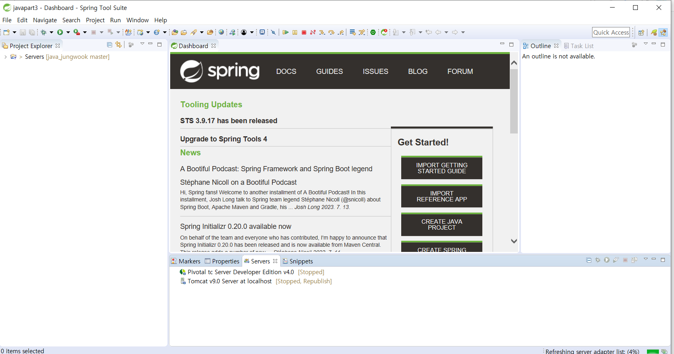Screen dimensions: 674x354
Task: Open the Debug configurations dropdown arrow
Action: click(x=51, y=32)
